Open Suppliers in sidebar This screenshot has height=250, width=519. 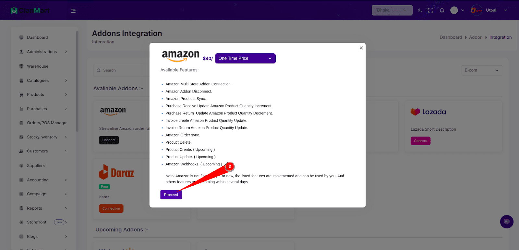click(36, 166)
